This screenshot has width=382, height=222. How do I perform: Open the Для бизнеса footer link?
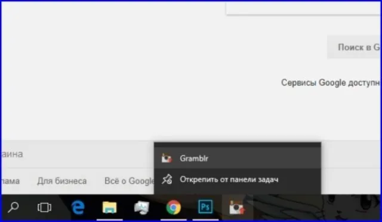[x=62, y=181]
